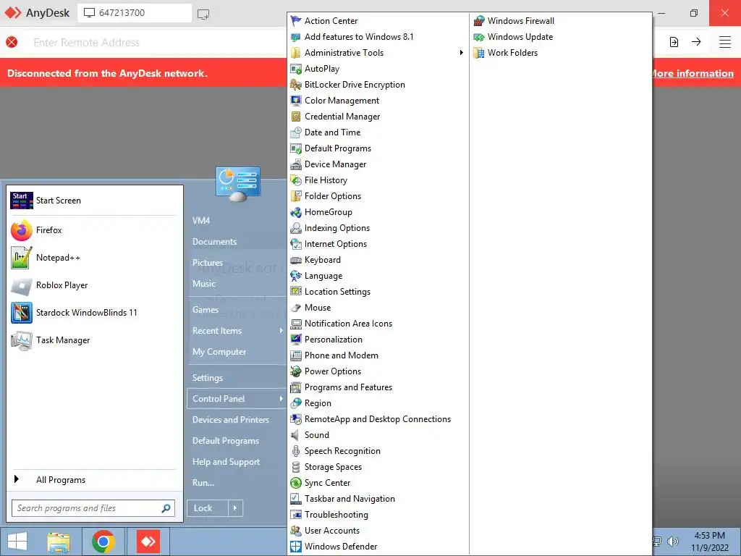Select Devices and Printers entry
The image size is (741, 556).
click(x=231, y=420)
